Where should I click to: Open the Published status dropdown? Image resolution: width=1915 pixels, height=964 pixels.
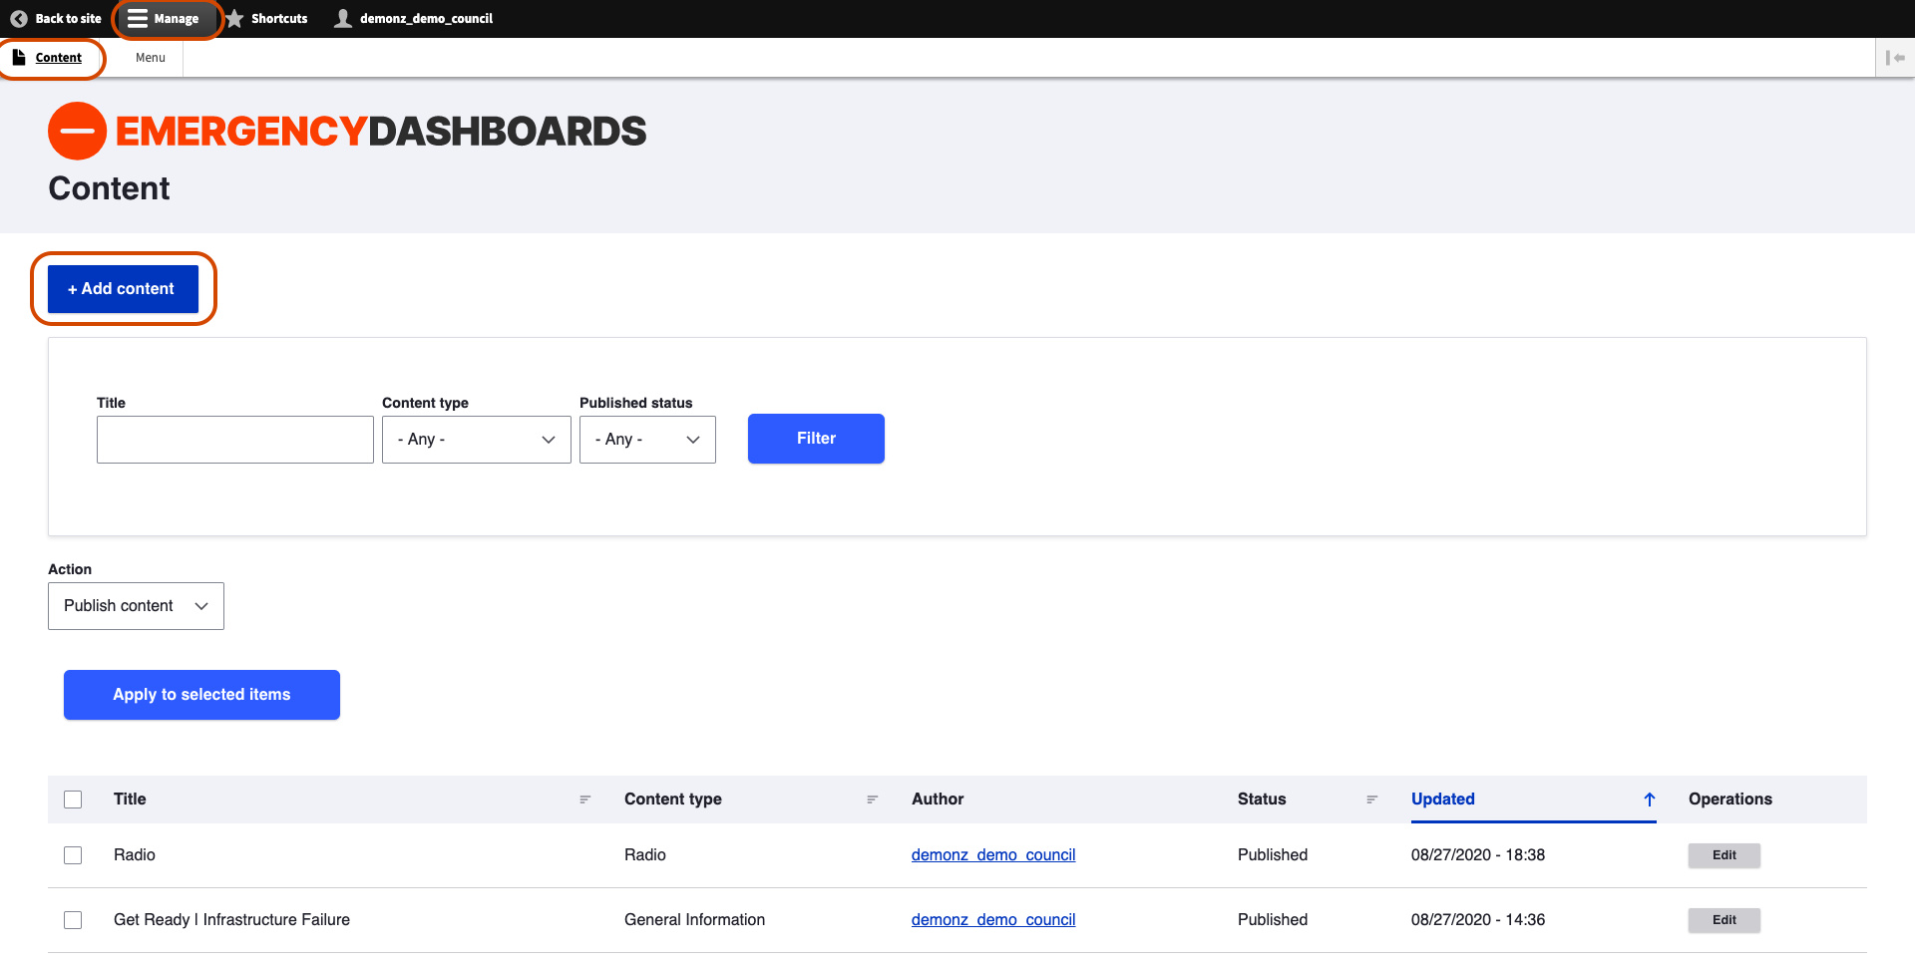pos(647,440)
